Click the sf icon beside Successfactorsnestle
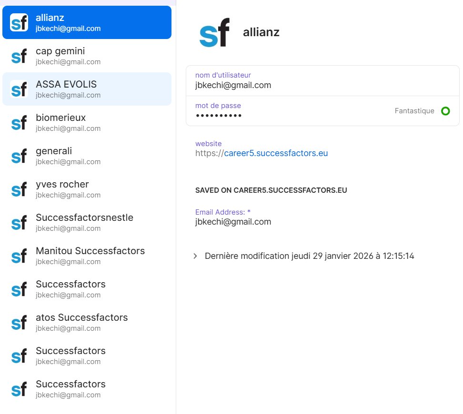 [x=19, y=223]
